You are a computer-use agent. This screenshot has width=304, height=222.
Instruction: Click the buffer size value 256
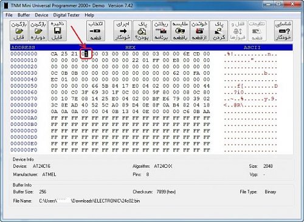pyautogui.click(x=43, y=192)
